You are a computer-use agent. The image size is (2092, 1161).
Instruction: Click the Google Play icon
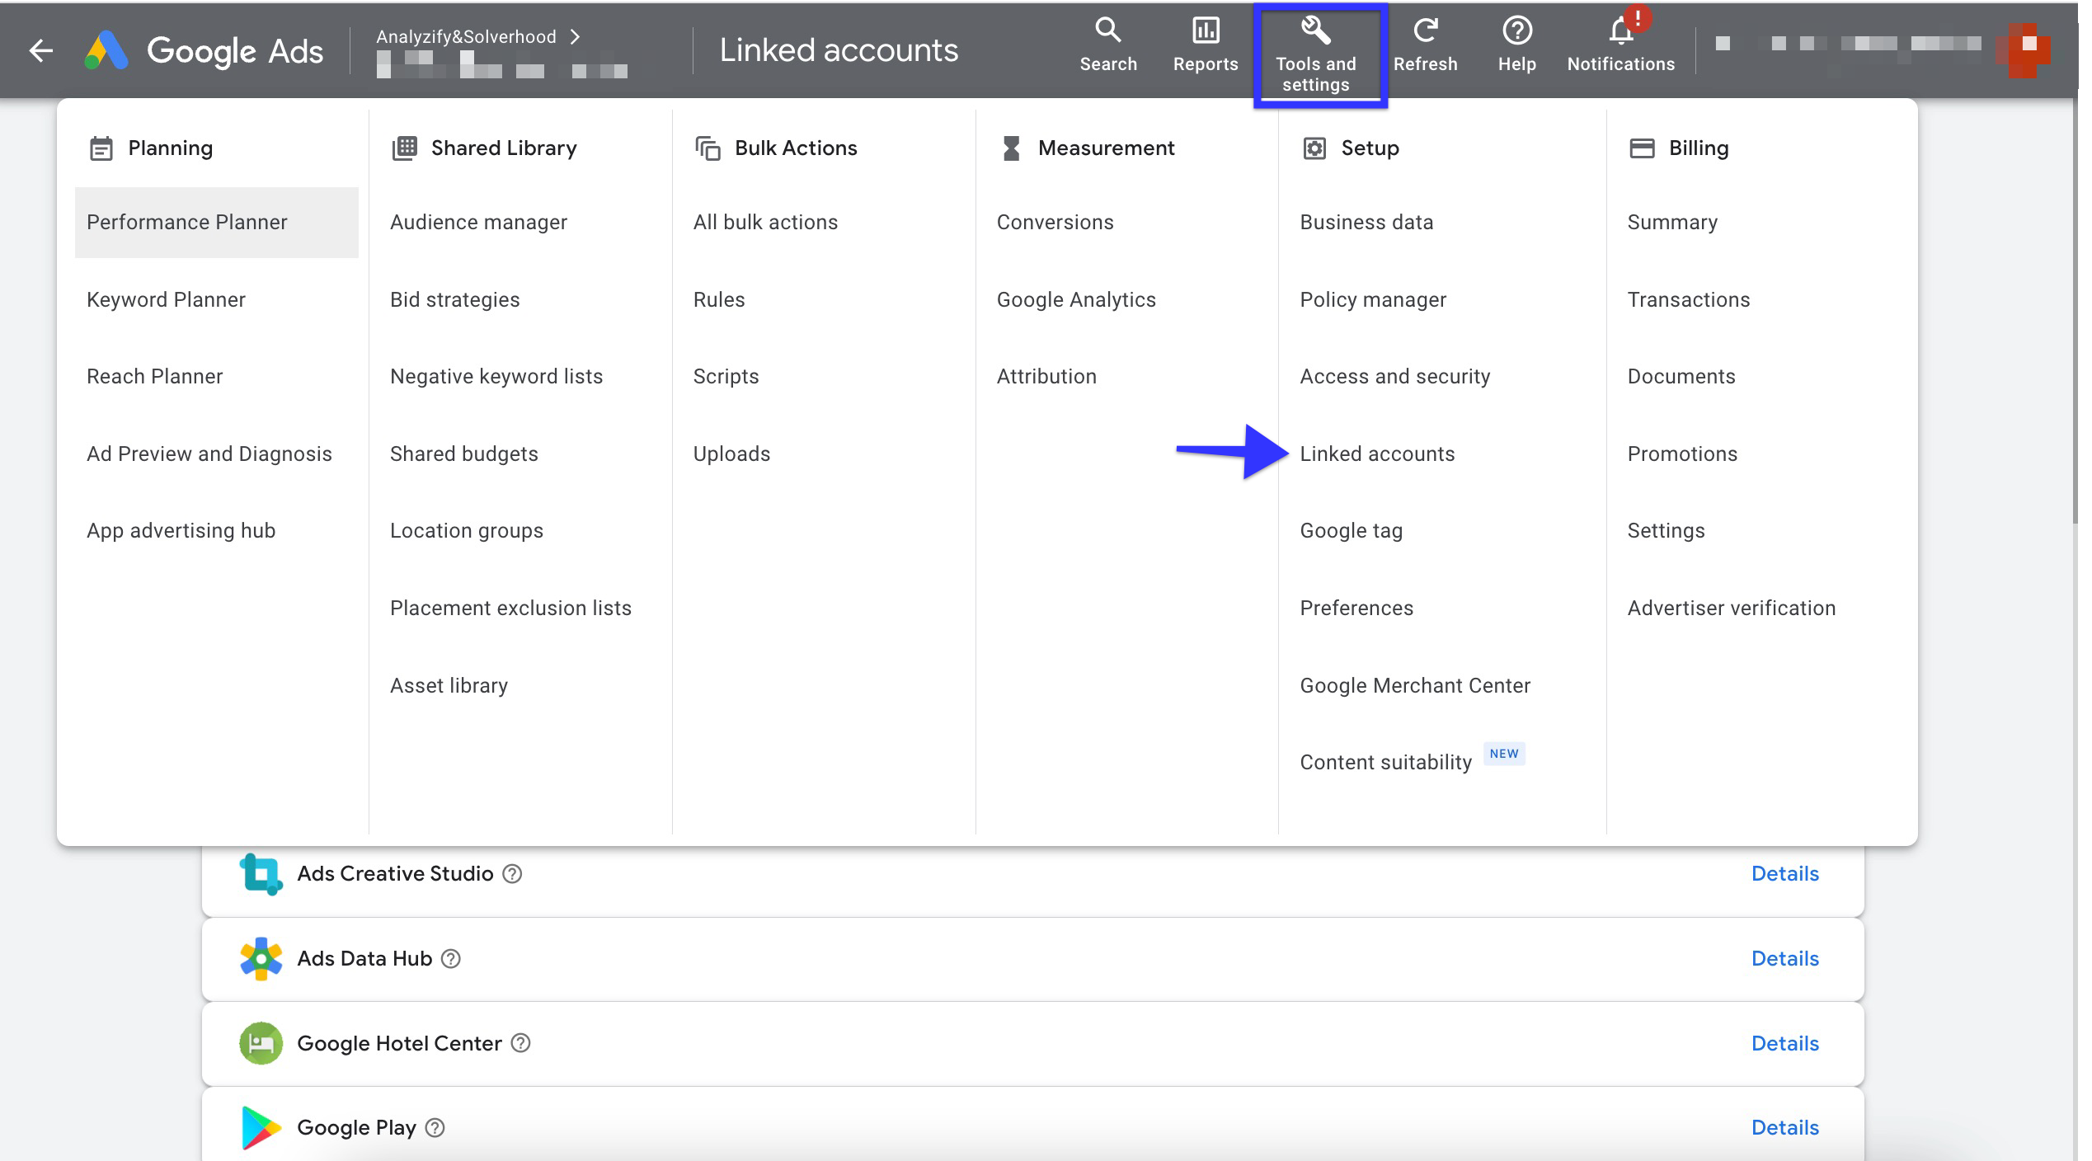[261, 1128]
